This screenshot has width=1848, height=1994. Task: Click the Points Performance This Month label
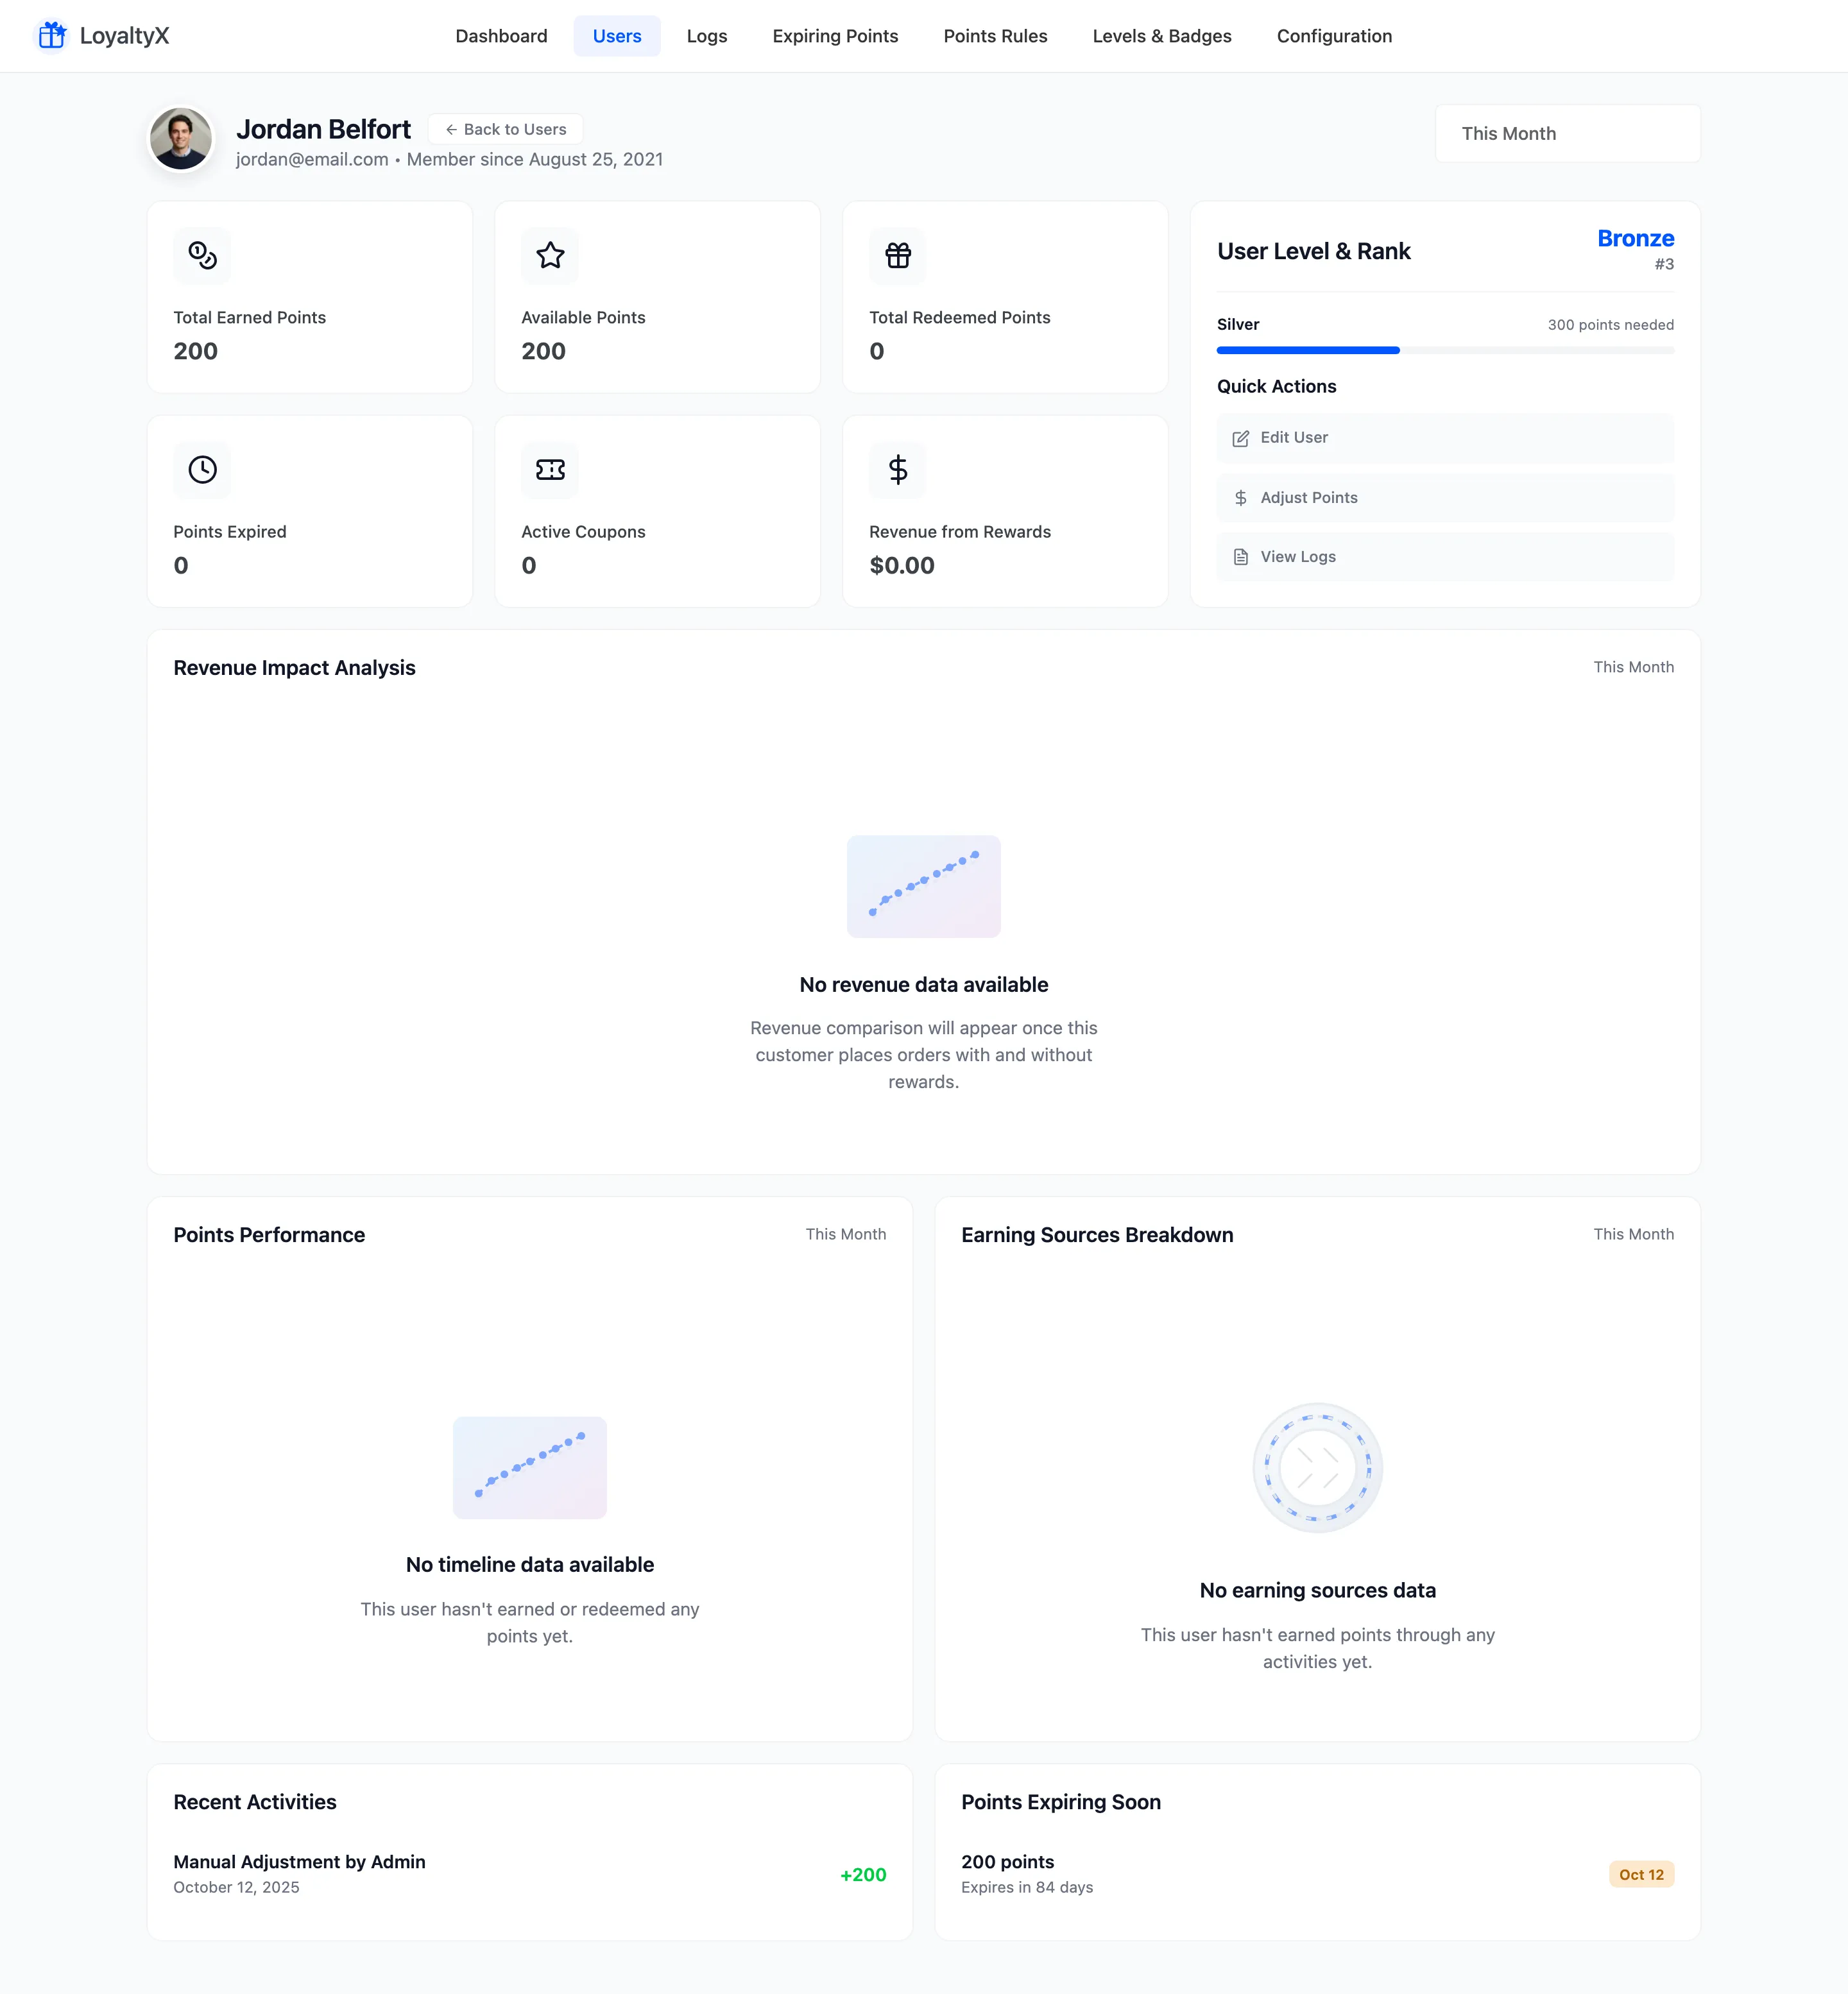point(845,1234)
